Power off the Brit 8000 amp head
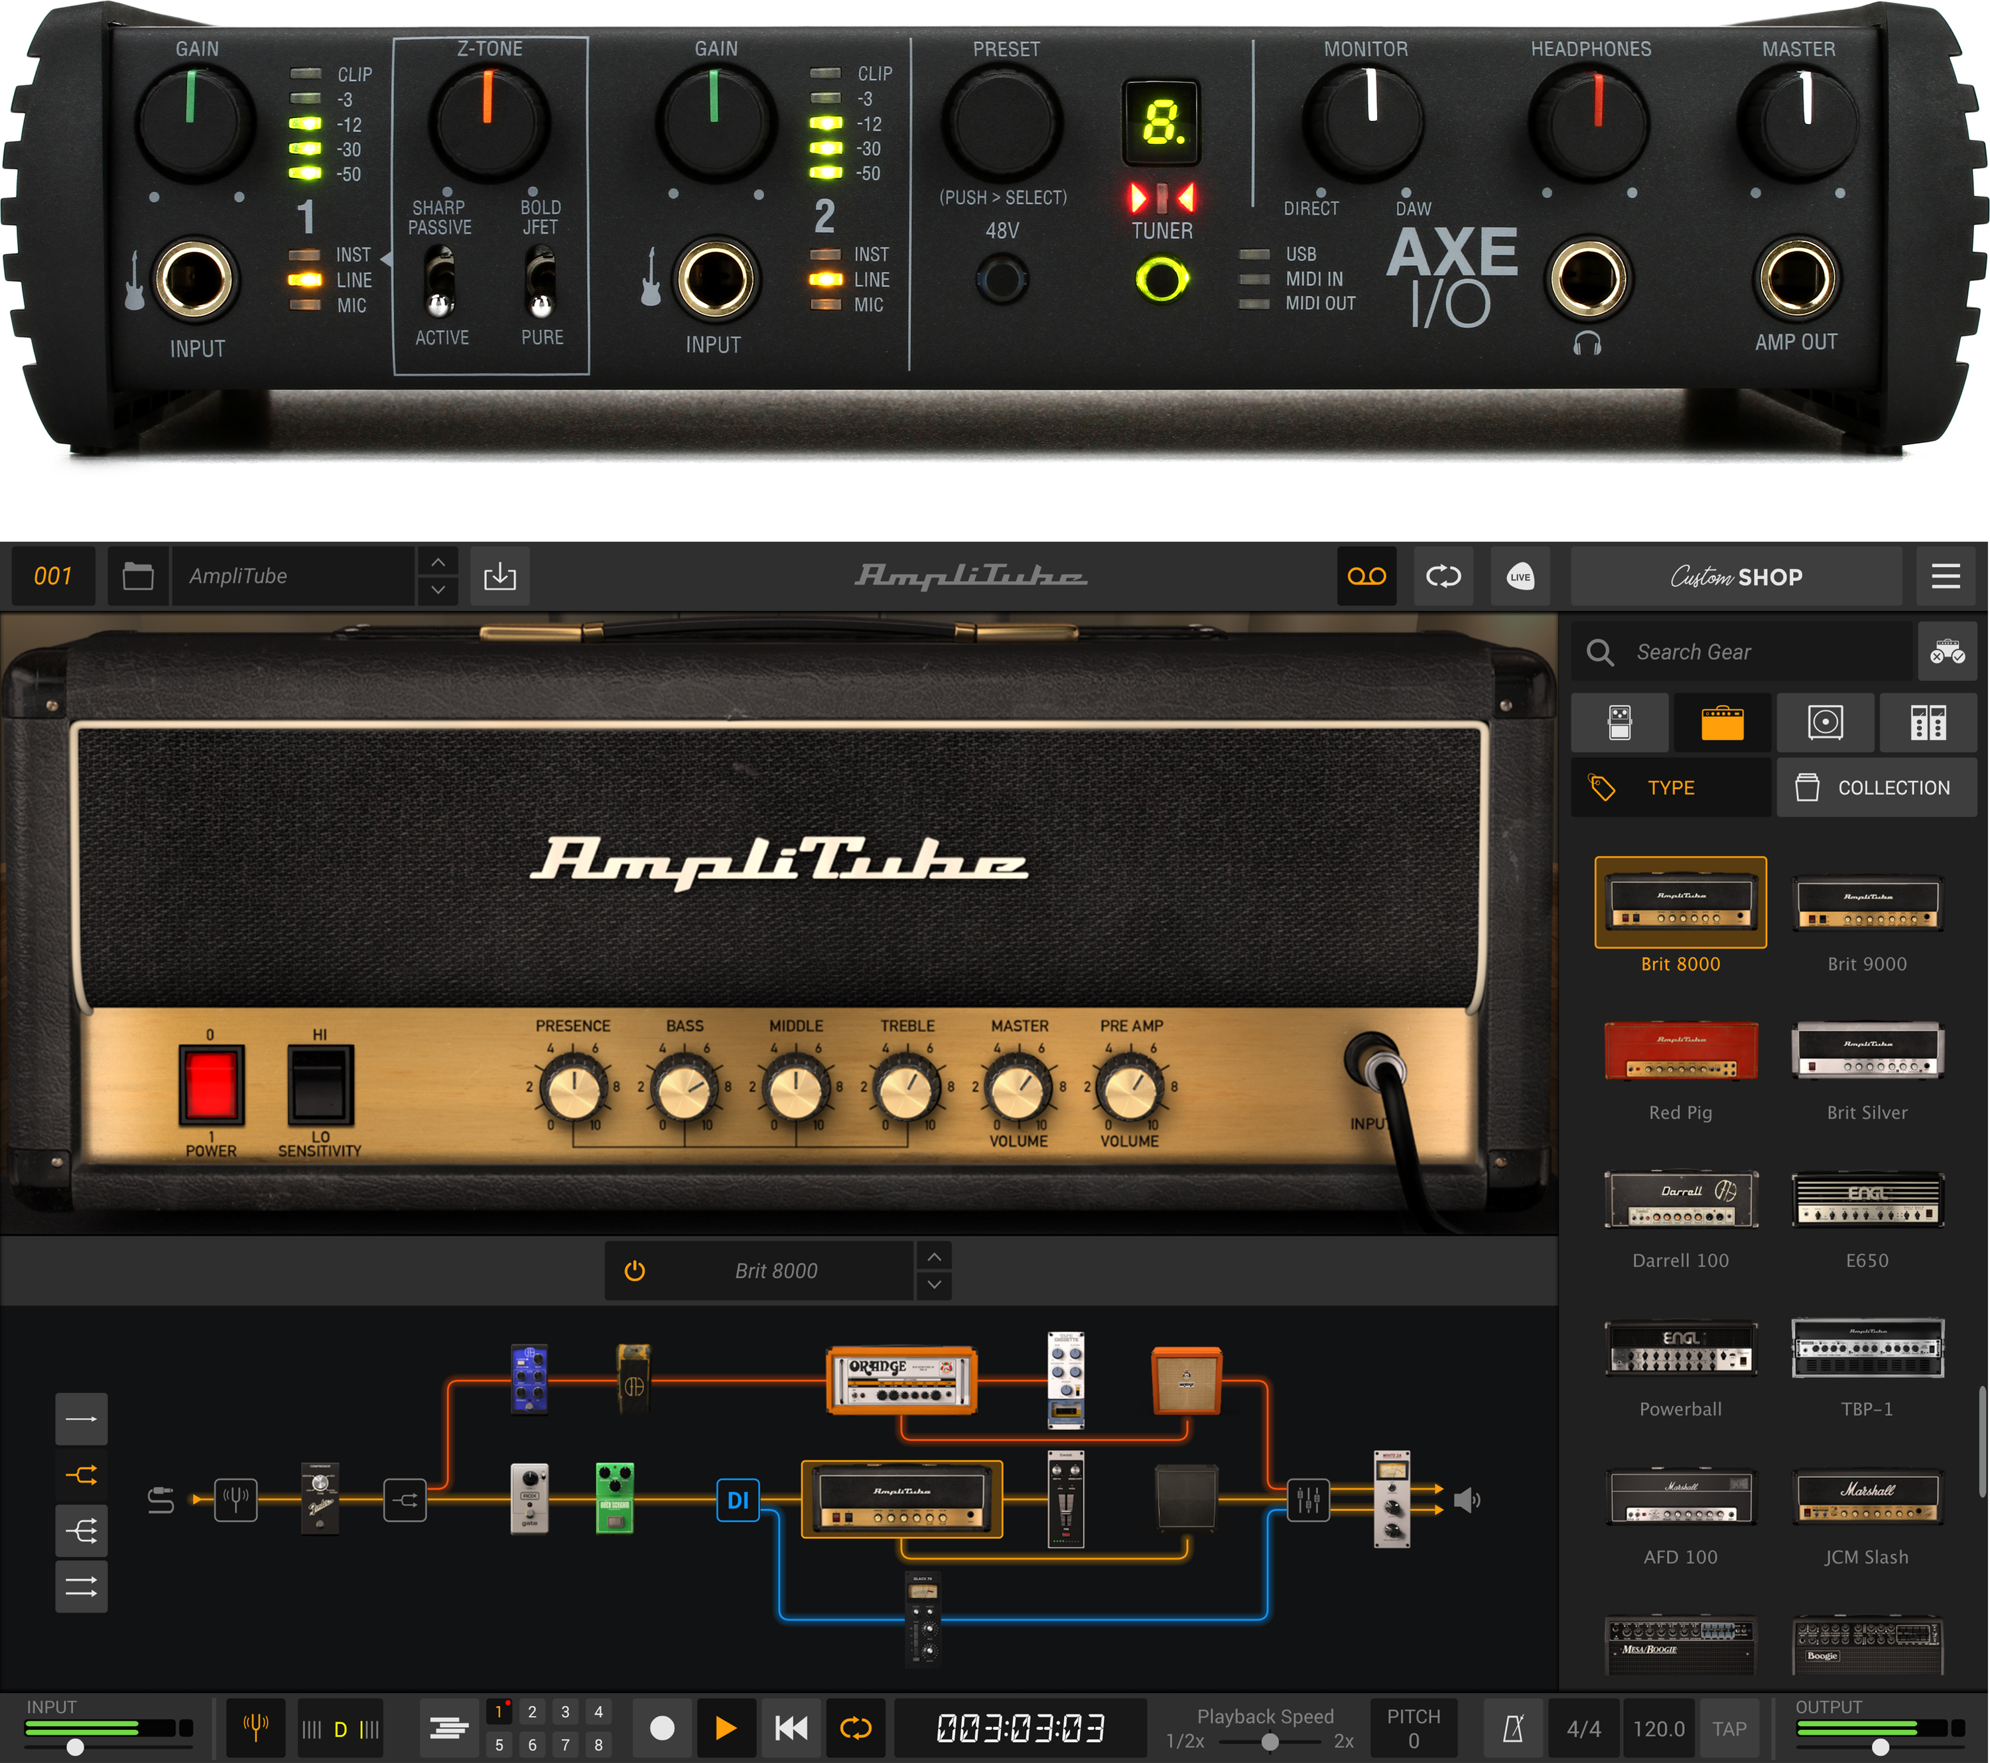Screen dimensions: 1990x1763 [210, 1085]
